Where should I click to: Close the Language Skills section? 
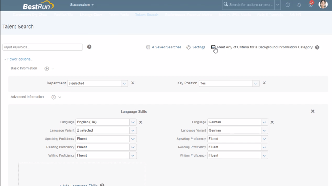tap(313, 111)
